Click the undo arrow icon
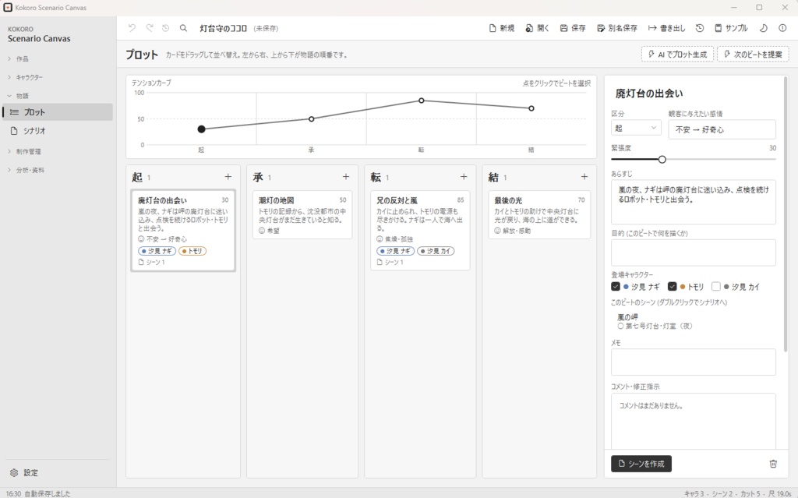 click(x=132, y=28)
